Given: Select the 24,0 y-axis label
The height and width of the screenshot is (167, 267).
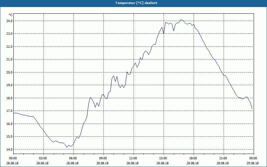Looking at the screenshot, I should [x=10, y=21].
